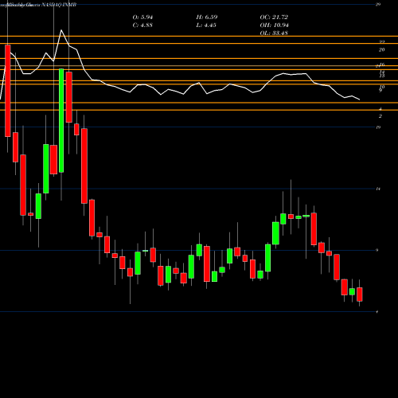Select the low value 'L: 4.45'

click(206, 25)
